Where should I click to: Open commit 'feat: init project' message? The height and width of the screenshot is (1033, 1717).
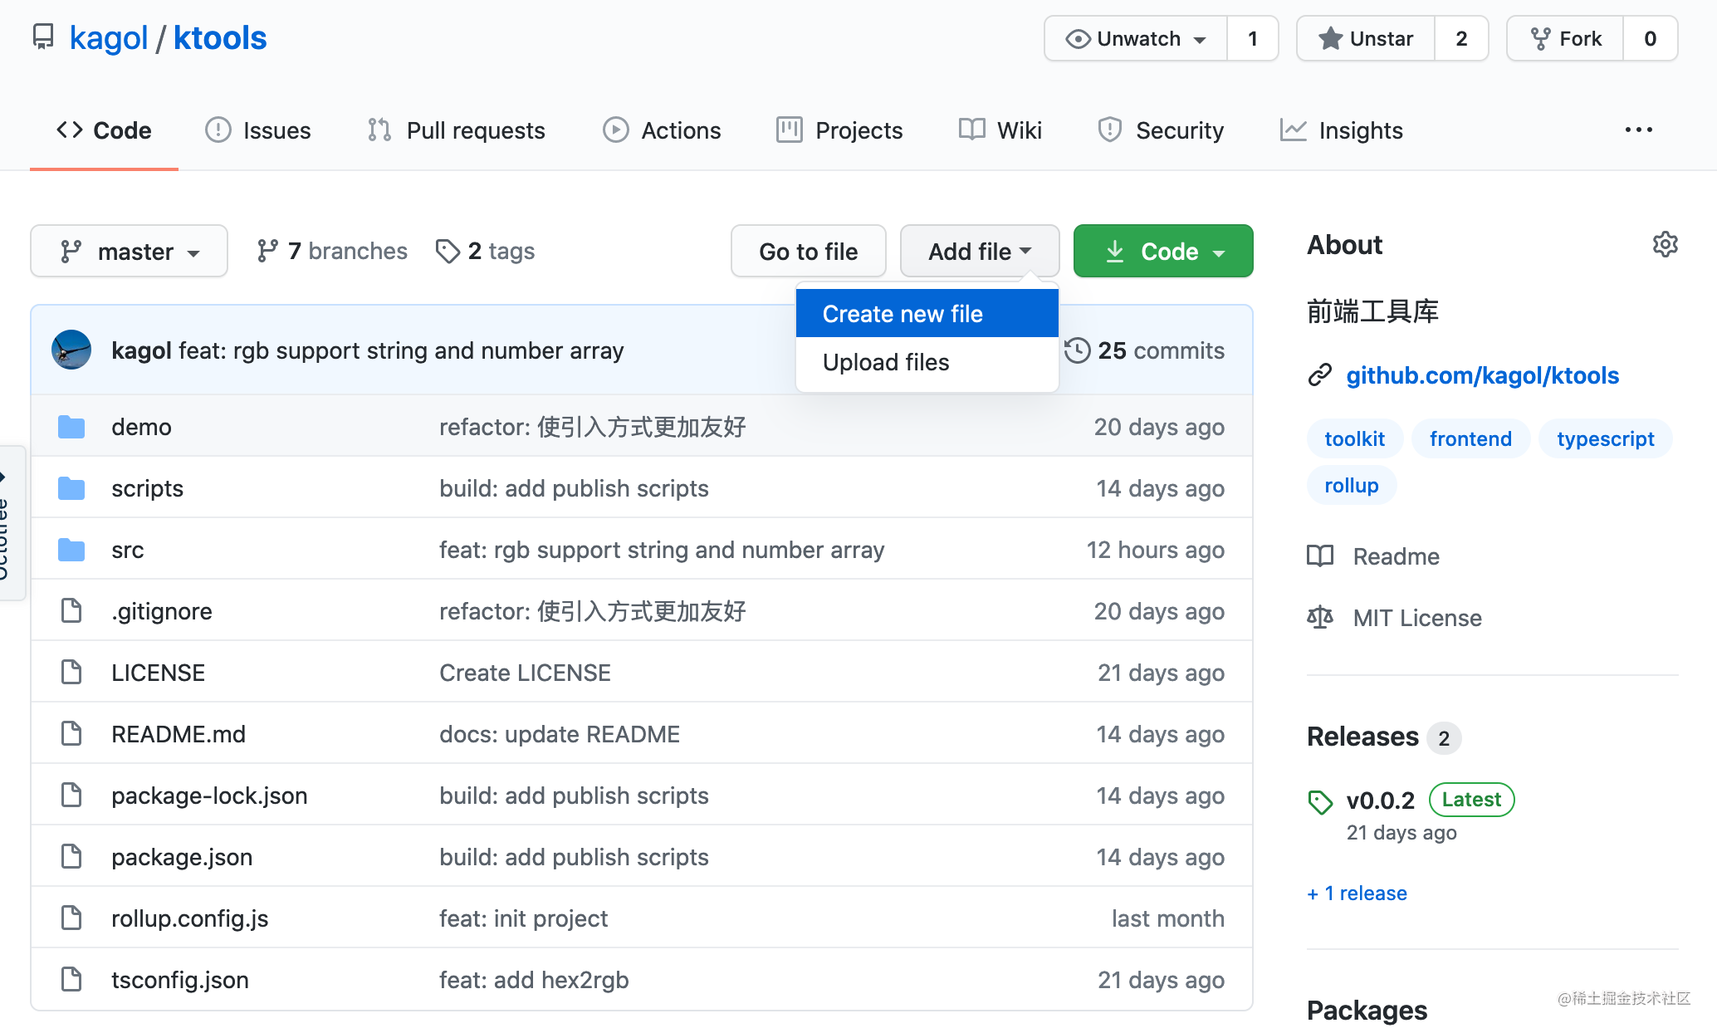523,918
